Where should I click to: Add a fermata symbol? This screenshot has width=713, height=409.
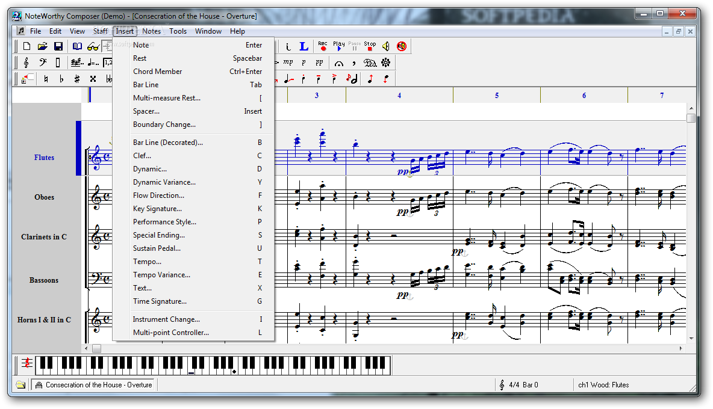pyautogui.click(x=339, y=63)
